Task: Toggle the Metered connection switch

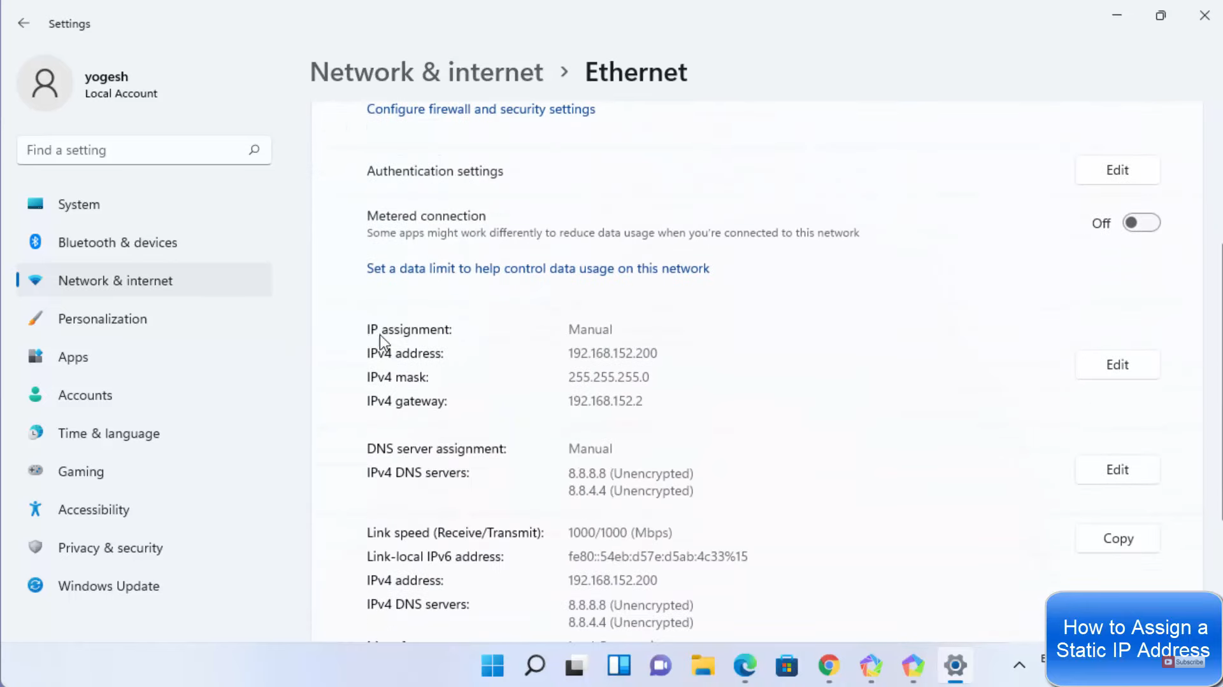Action: click(x=1141, y=223)
